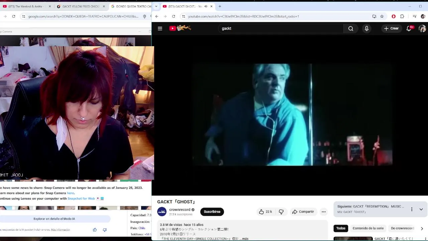
Task: Select the Contenido de la serie chip
Action: pos(368,228)
